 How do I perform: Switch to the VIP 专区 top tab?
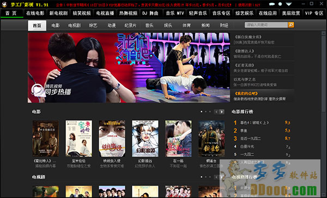[x=314, y=13]
